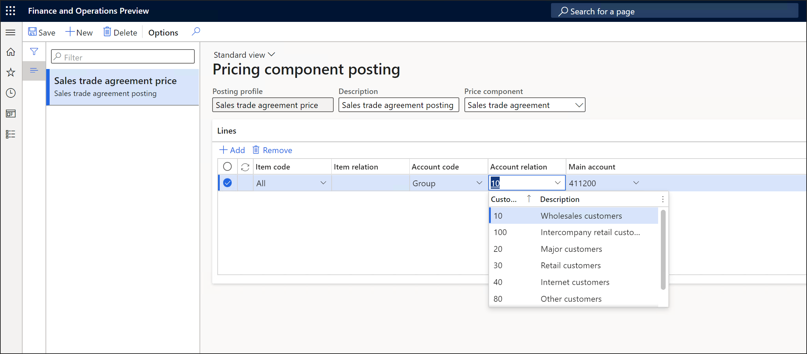Open the Options menu
The image size is (807, 354).
coord(163,32)
